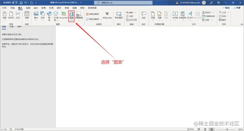Insert date and time (日期和时间)
Image resolution: width=244 pixels, height=131 pixels.
click(x=208, y=16)
